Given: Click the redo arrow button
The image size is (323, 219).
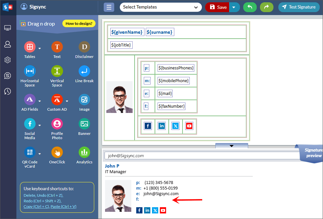Looking at the screenshot, I should pyautogui.click(x=267, y=7).
